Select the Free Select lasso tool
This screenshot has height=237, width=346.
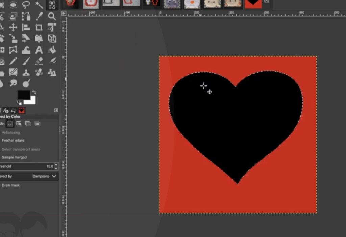click(26, 5)
